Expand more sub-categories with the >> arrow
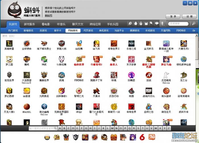The image size is (199, 143). click(194, 31)
